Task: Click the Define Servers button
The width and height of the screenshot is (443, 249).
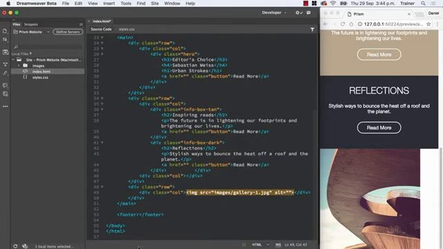Action: click(68, 32)
